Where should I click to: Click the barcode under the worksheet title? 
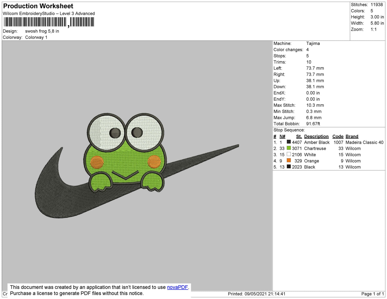click(x=49, y=22)
